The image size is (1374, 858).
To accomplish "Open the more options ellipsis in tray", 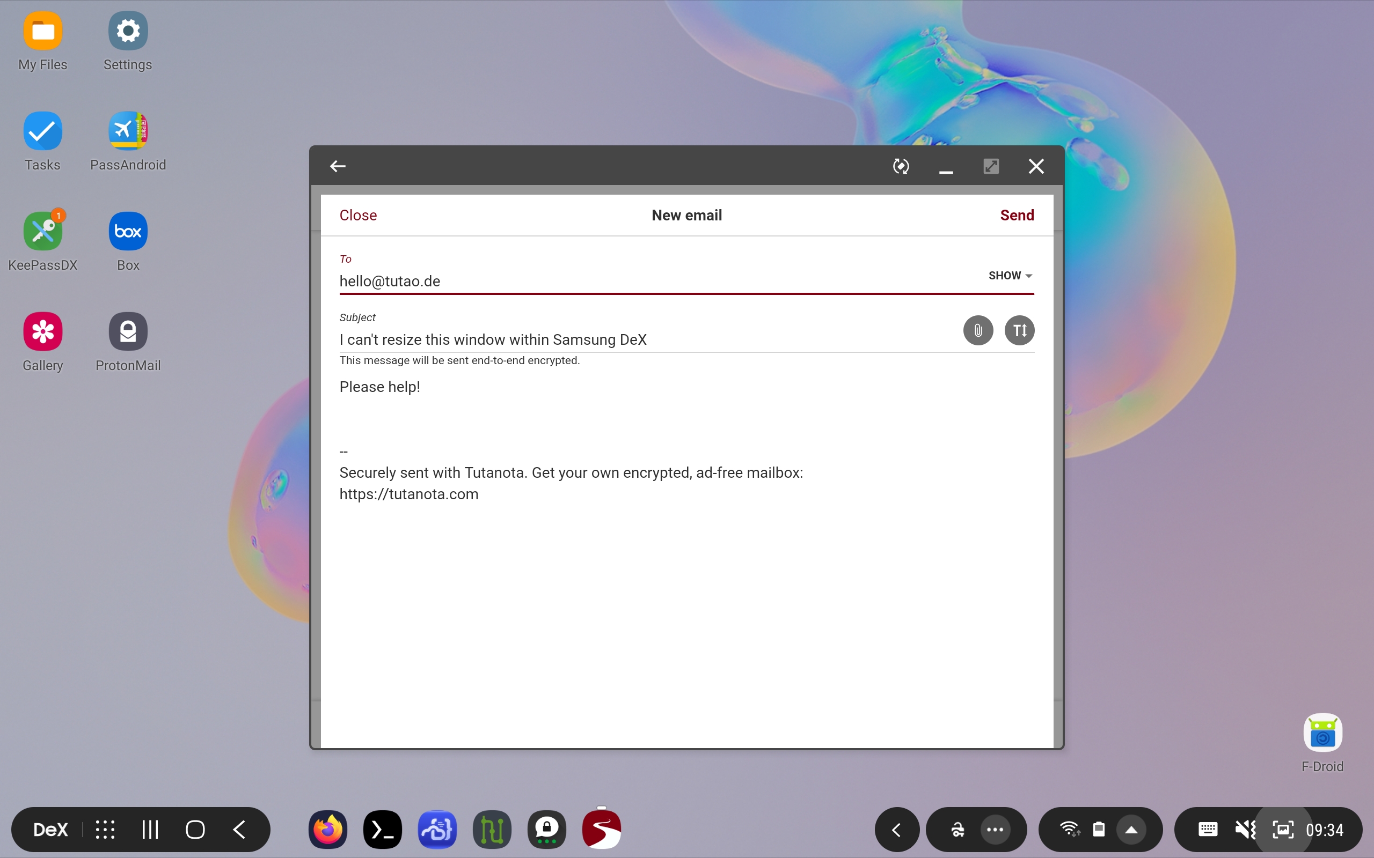I will pos(995,830).
